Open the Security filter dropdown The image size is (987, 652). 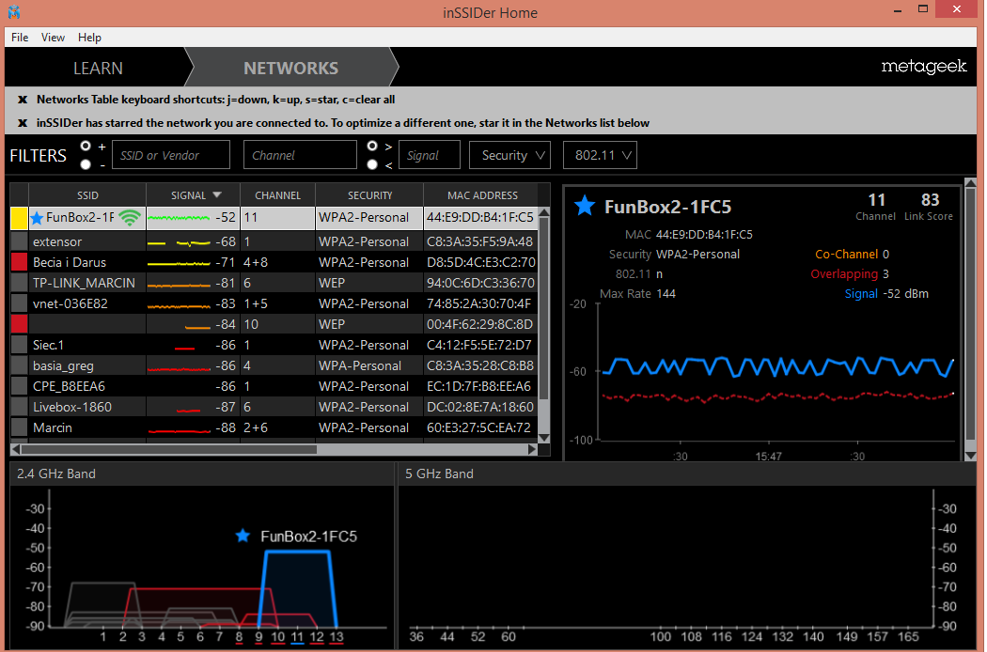[x=509, y=155]
